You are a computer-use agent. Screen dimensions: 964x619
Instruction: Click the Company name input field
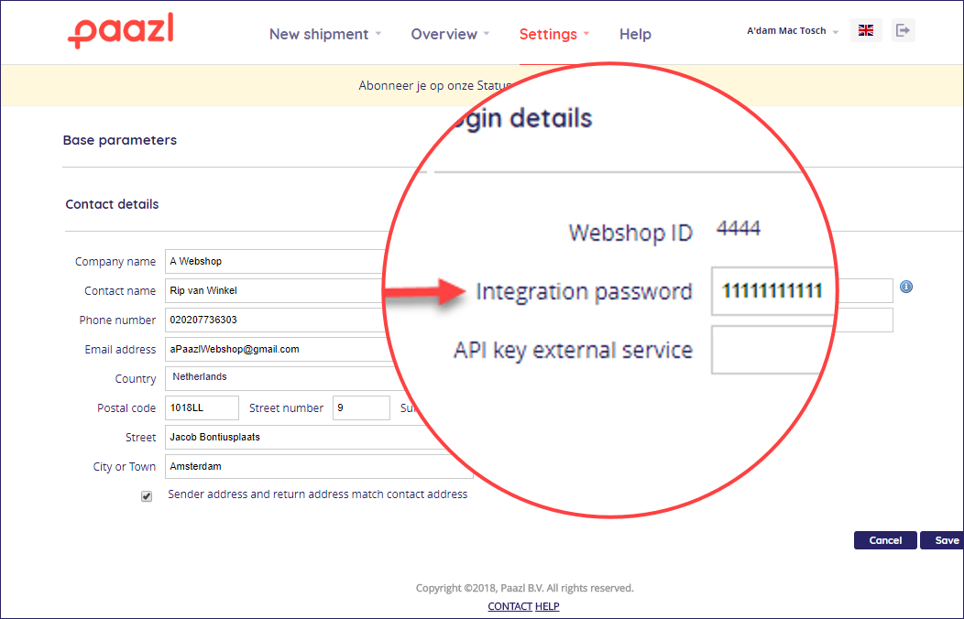[277, 262]
